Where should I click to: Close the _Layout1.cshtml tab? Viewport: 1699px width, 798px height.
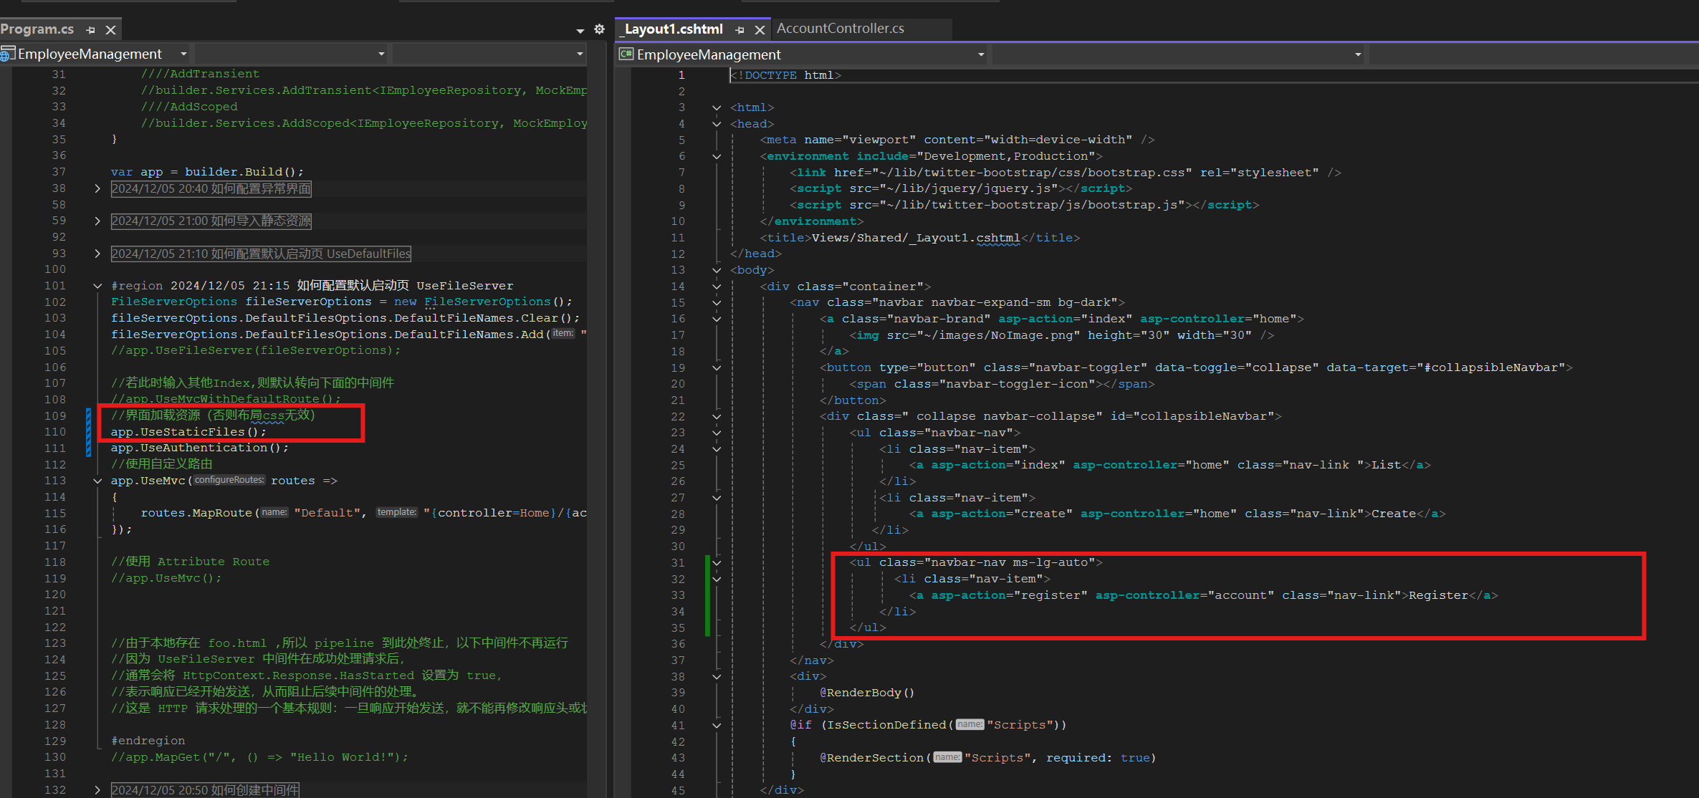click(x=760, y=30)
